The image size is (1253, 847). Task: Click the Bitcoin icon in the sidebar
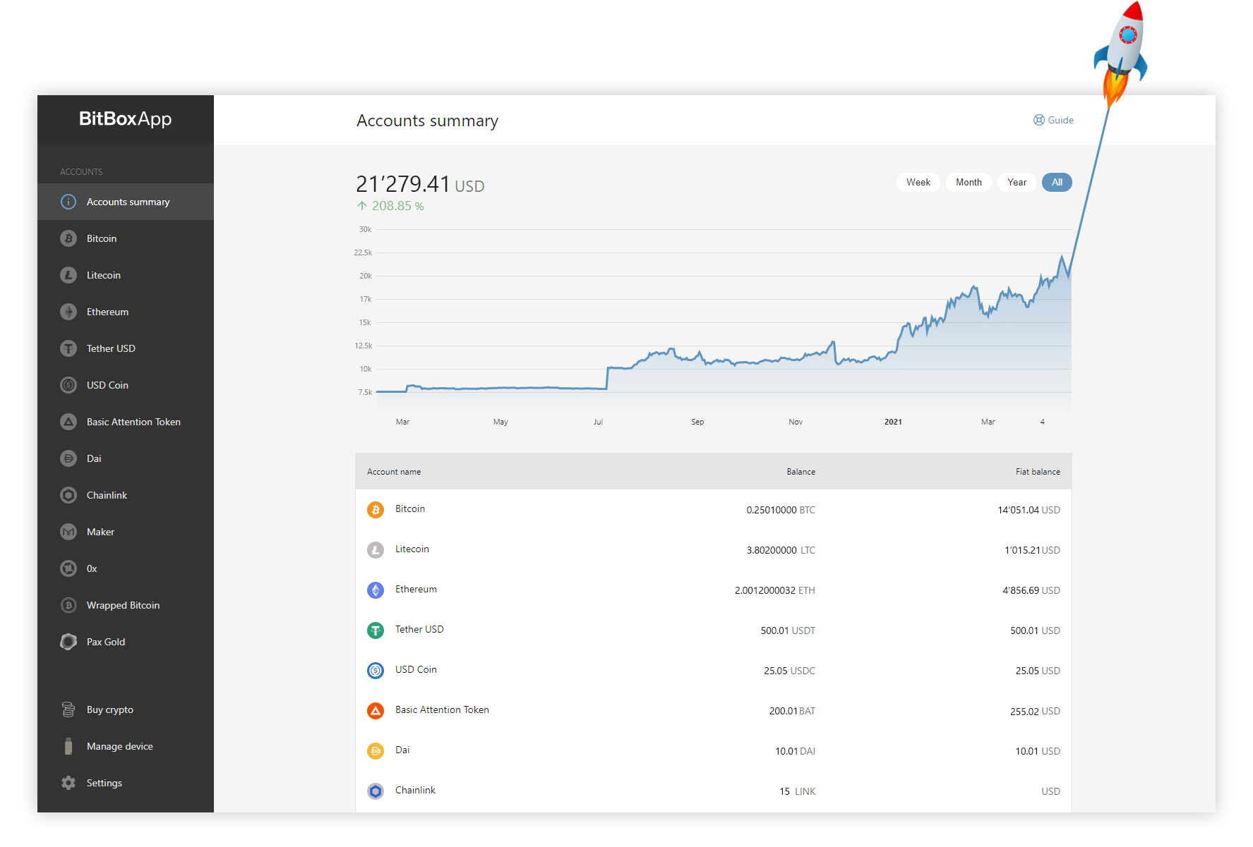click(68, 238)
